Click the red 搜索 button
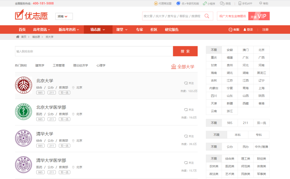This screenshot has height=179, width=290. (185, 51)
